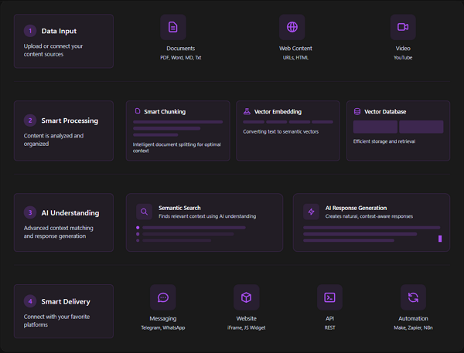Image resolution: width=464 pixels, height=353 pixels.
Task: Click the Messaging label
Action: pyautogui.click(x=163, y=319)
